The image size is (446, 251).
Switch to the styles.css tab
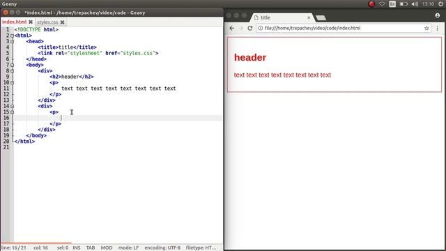click(x=47, y=22)
